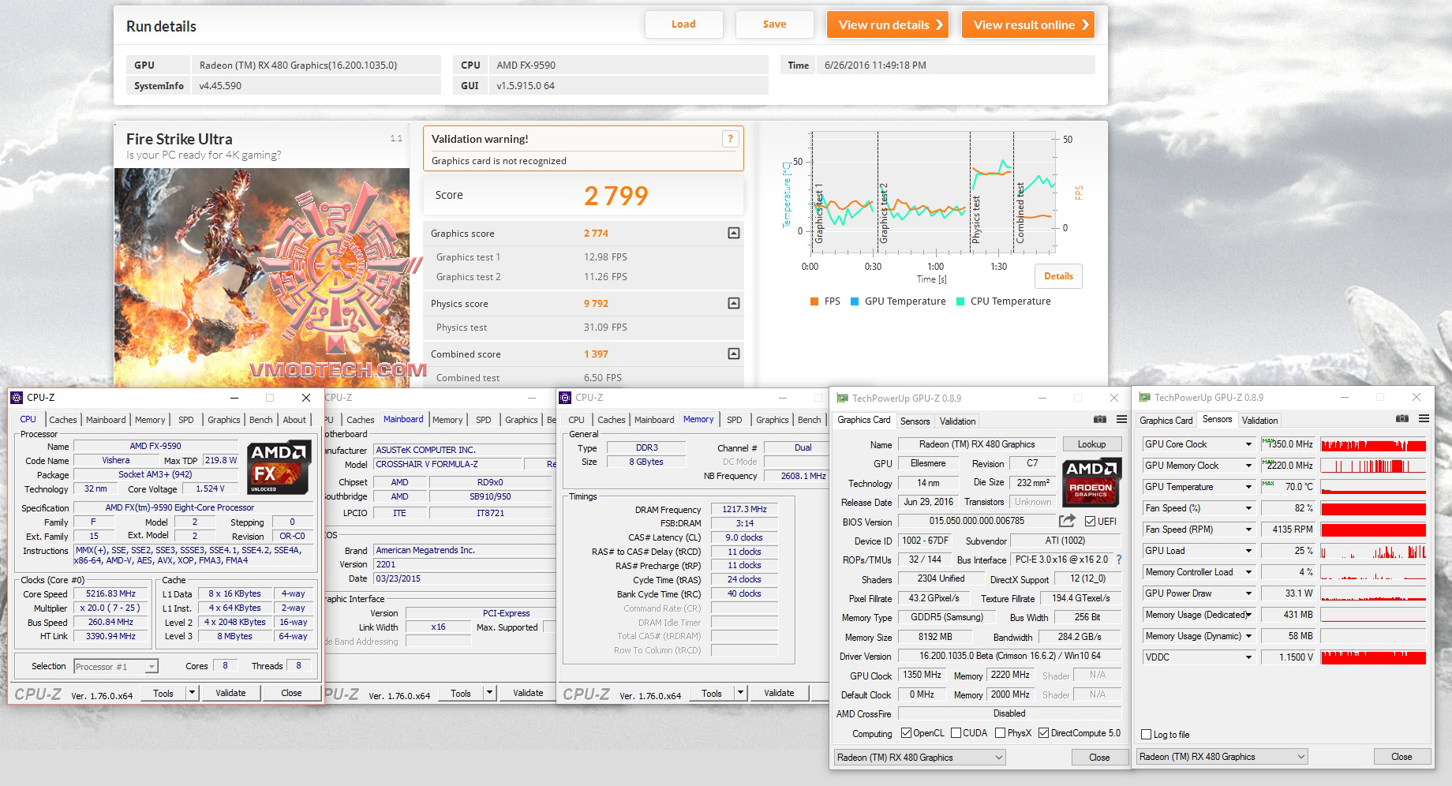
Task: Click the Bus Interface question mark icon
Action: 1118,560
